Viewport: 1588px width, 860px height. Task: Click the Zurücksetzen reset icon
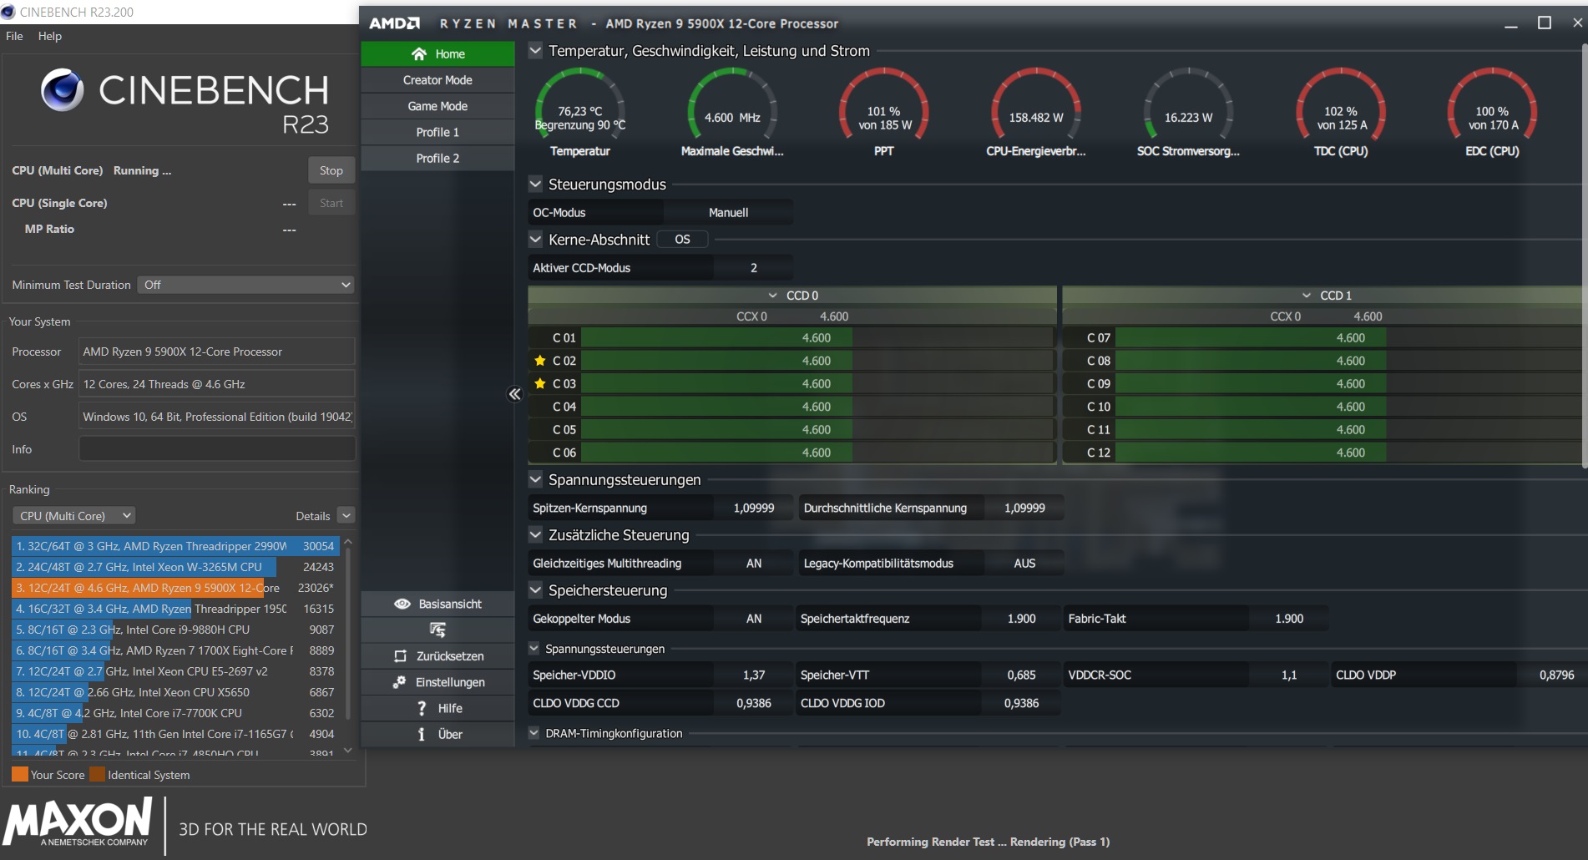click(x=401, y=656)
